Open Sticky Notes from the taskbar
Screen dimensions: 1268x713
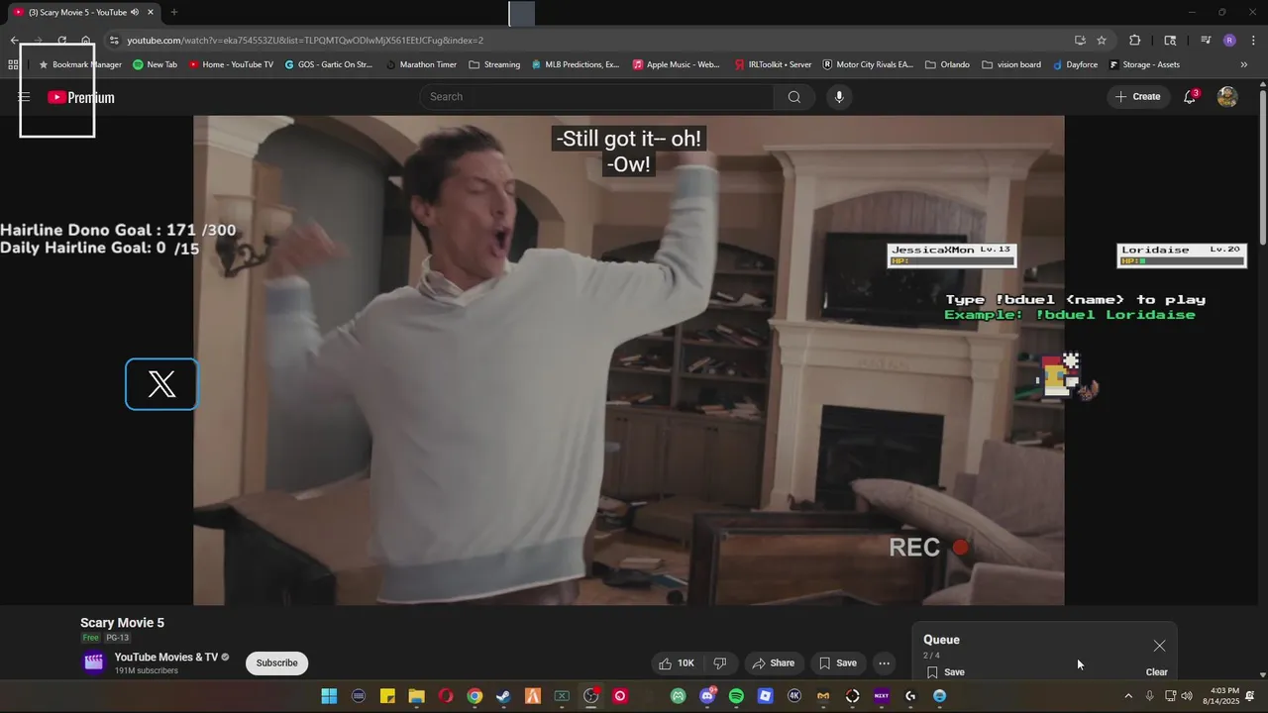click(387, 696)
